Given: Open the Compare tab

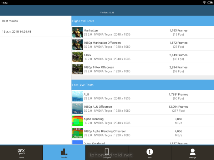Looking at the screenshot, I should click(107, 153).
